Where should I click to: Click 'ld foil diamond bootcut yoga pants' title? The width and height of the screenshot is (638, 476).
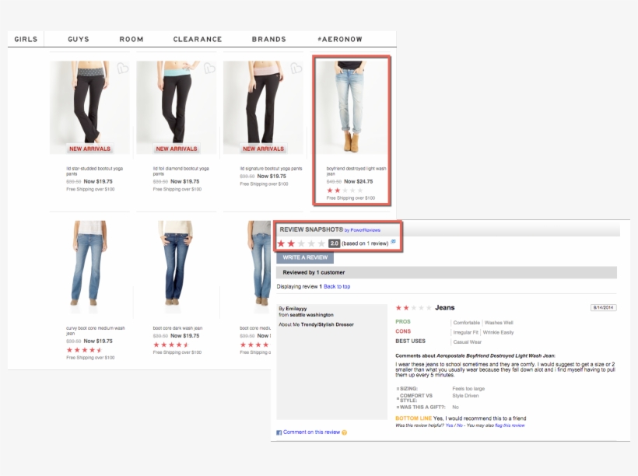(x=181, y=171)
